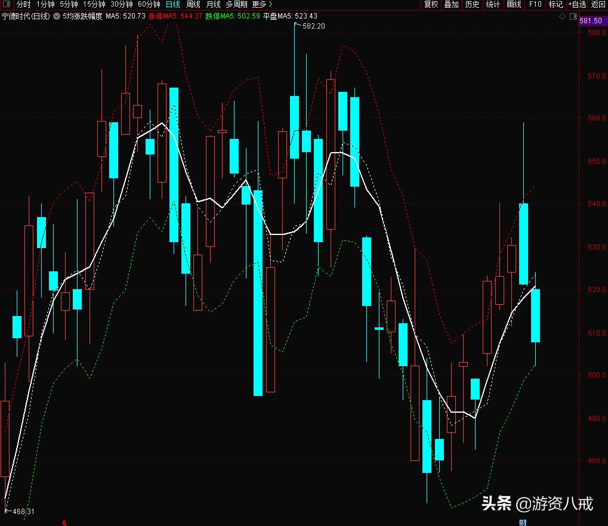This screenshot has height=526, width=608.
Task: Add stock via +自选 button
Action: 577,4
